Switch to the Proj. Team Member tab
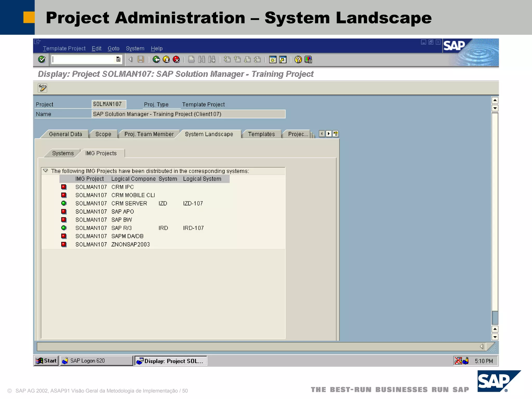This screenshot has width=532, height=399. 149,134
